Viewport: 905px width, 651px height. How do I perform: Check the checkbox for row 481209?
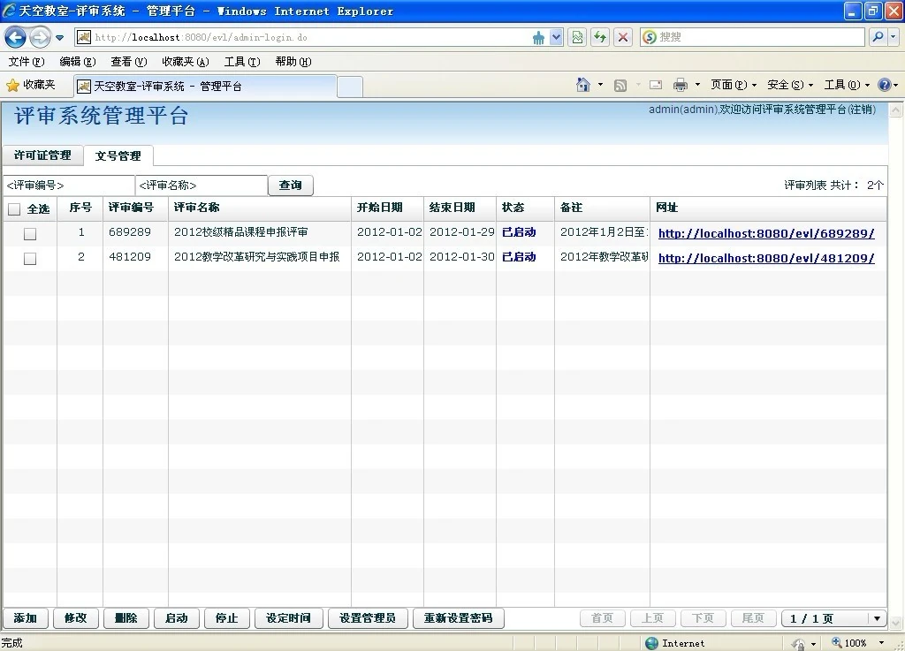click(30, 259)
